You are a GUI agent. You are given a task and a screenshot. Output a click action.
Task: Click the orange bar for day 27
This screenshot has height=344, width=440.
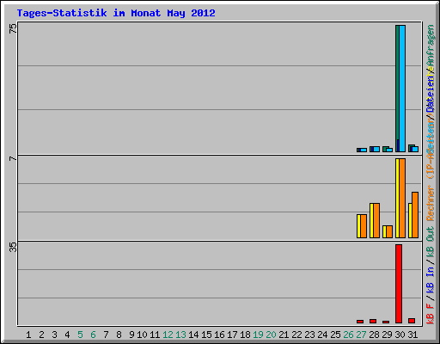click(x=364, y=226)
